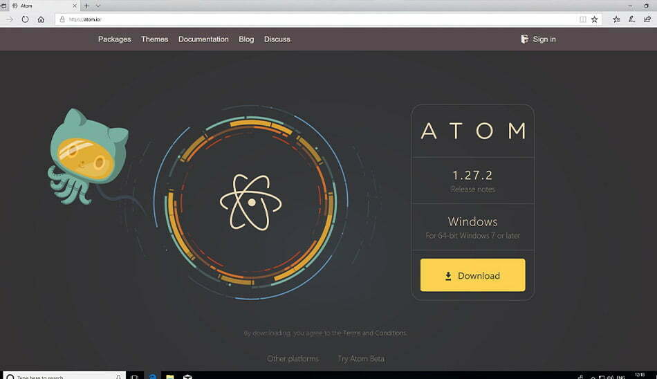Share this page icon
This screenshot has width=657, height=379.
click(x=647, y=19)
